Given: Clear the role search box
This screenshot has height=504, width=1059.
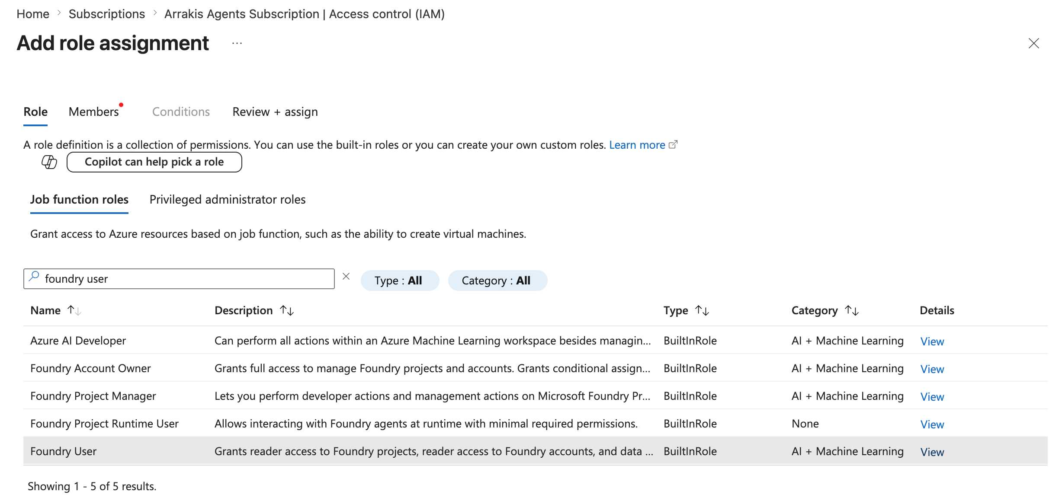Looking at the screenshot, I should point(346,276).
